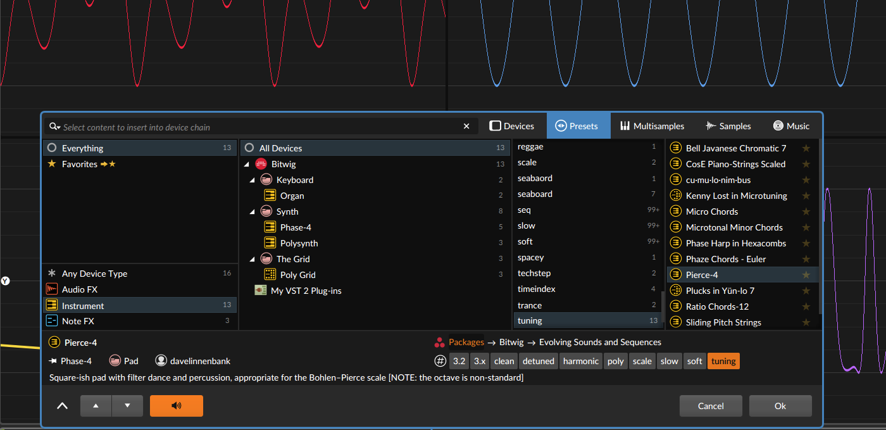Select the Phase Harp in Hexacombs preset
The image size is (886, 430).
pos(742,243)
